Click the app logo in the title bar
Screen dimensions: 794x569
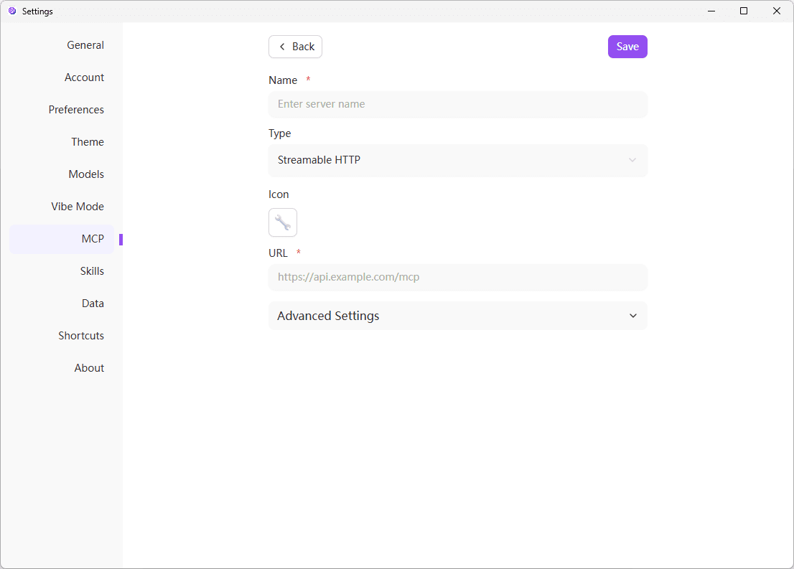[11, 11]
